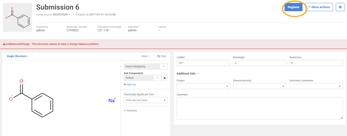Click the settings gear icon
347x136 pixels.
(340, 7)
